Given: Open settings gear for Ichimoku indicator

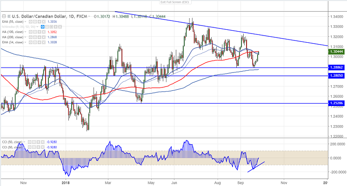Looking at the screenshot, I should coord(47,27).
